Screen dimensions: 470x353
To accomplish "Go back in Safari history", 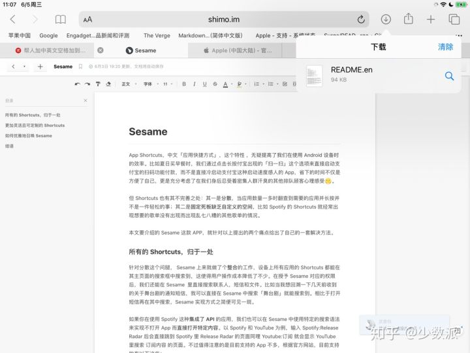I will (x=12, y=20).
